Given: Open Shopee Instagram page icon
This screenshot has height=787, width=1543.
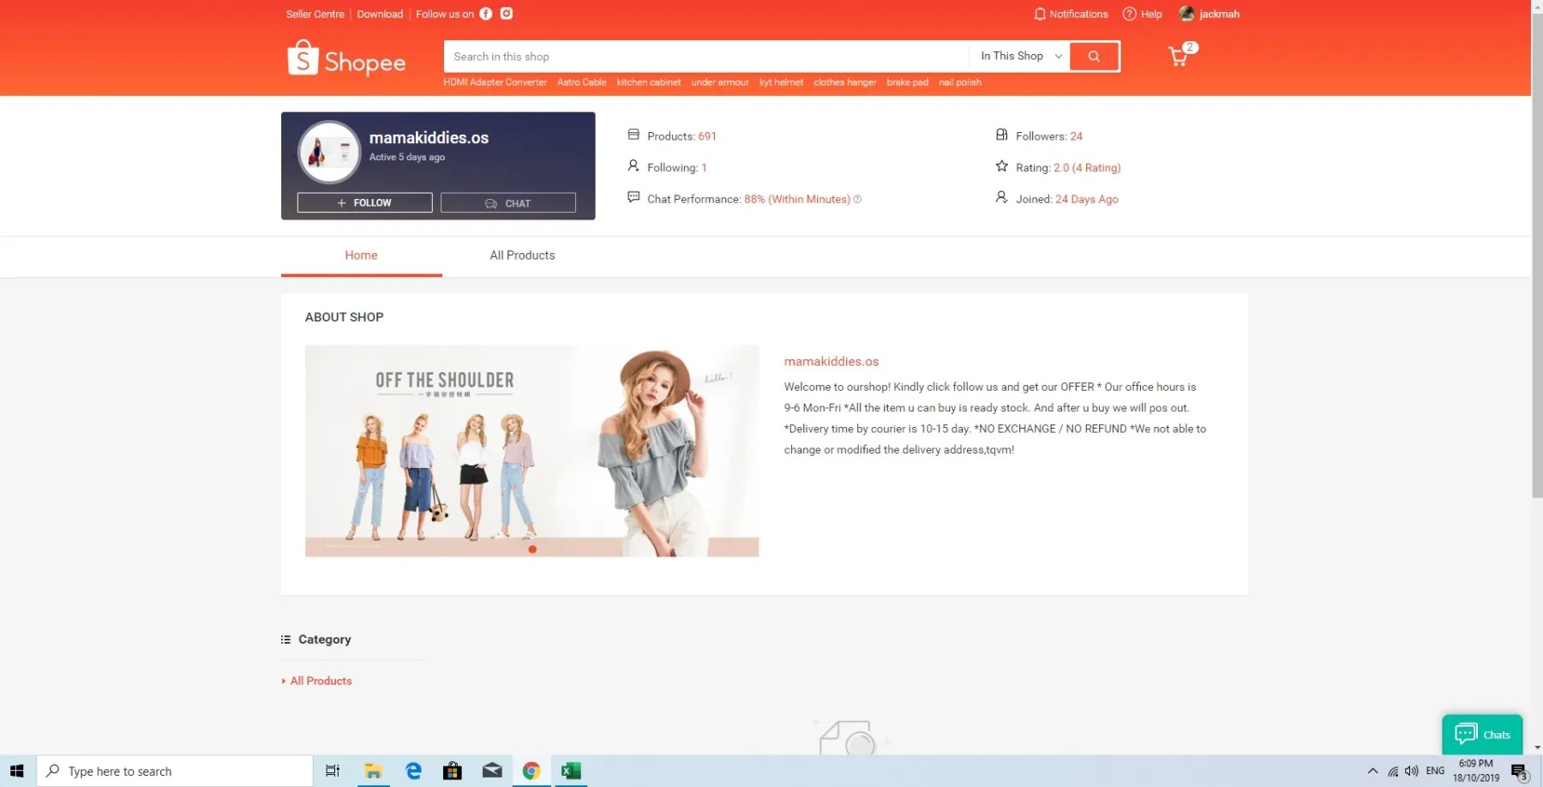Looking at the screenshot, I should (x=507, y=14).
